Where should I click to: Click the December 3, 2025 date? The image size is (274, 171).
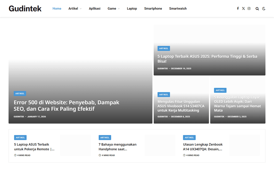pyautogui.click(x=237, y=117)
